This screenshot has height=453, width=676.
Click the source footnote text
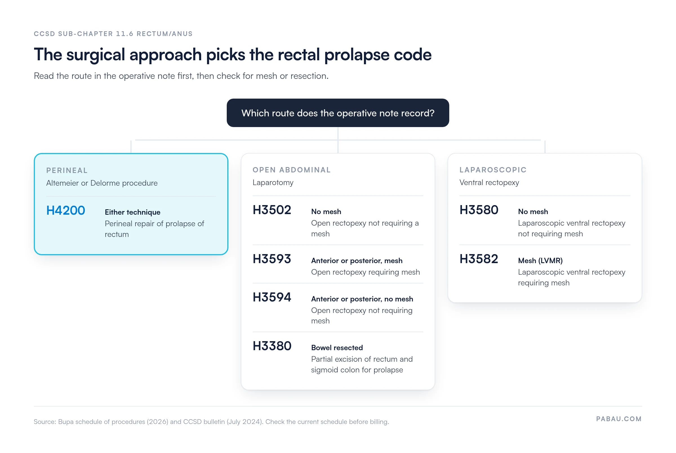[x=211, y=422]
